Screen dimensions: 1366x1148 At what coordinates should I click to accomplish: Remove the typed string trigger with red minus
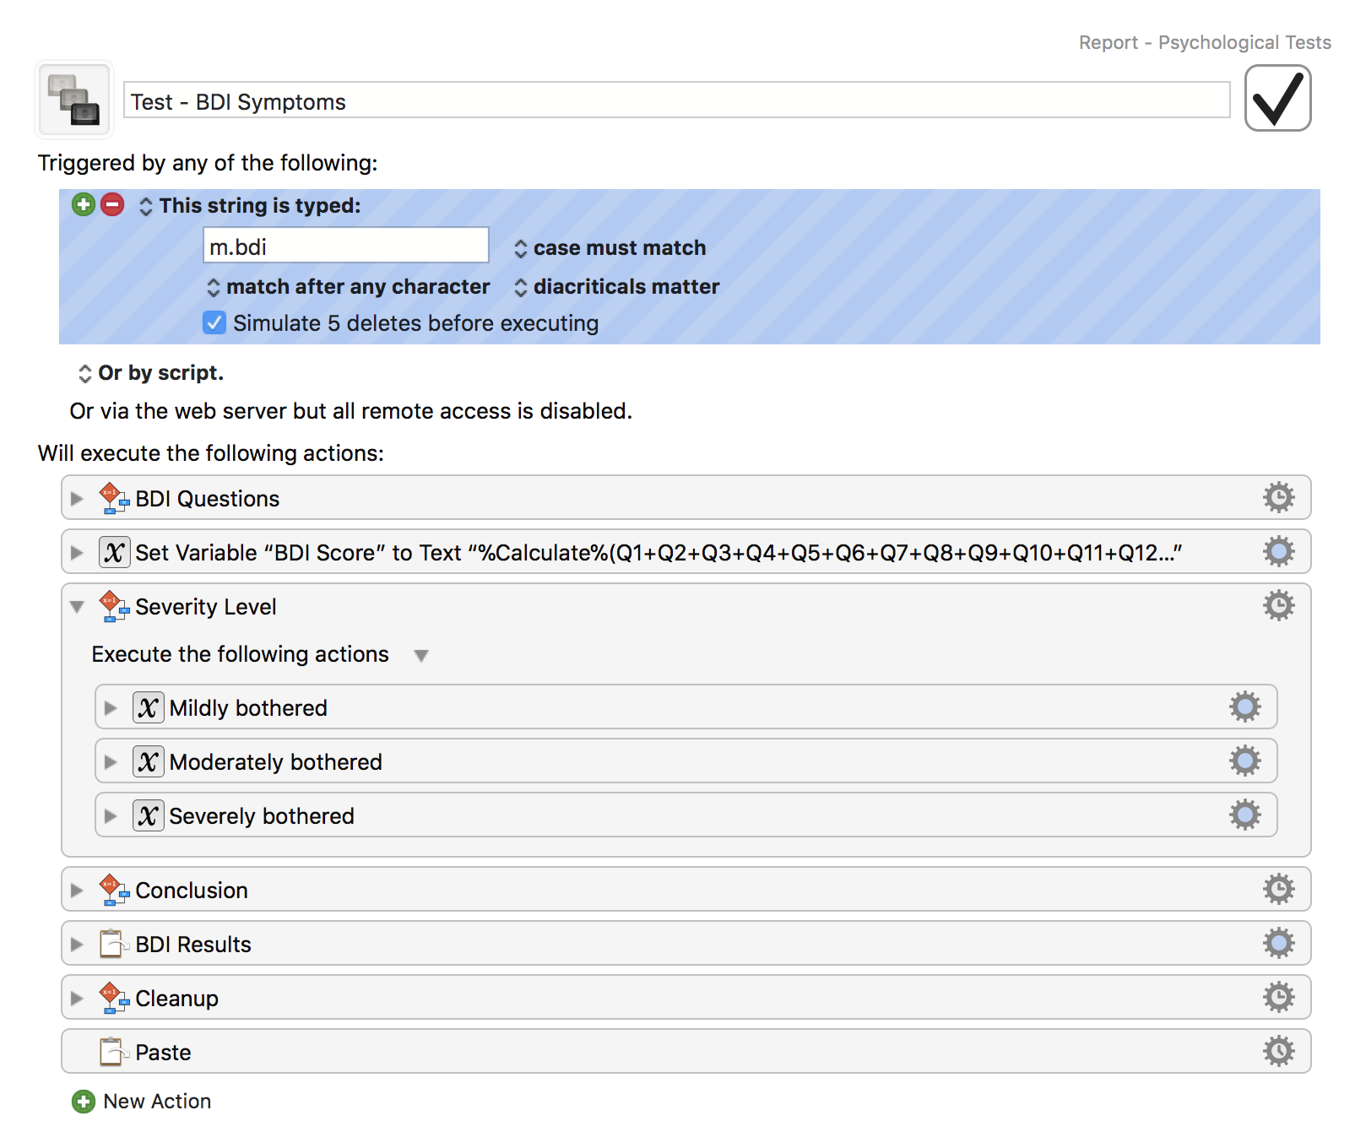coord(112,204)
